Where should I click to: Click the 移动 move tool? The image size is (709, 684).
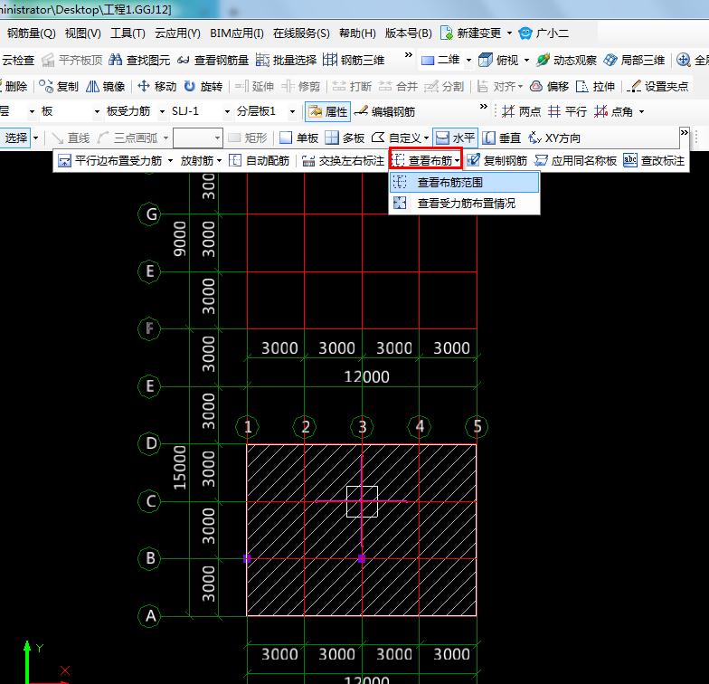click(157, 86)
